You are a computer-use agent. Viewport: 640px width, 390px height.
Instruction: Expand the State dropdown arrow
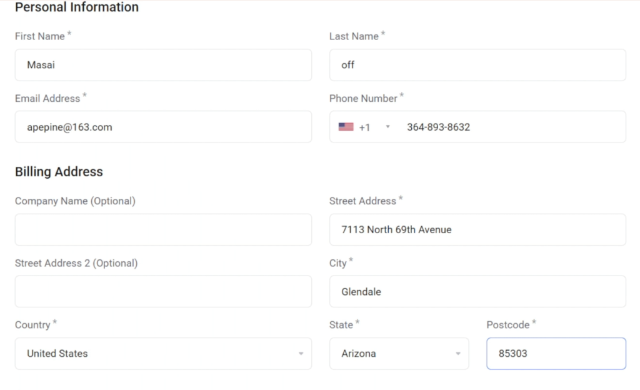click(x=457, y=354)
